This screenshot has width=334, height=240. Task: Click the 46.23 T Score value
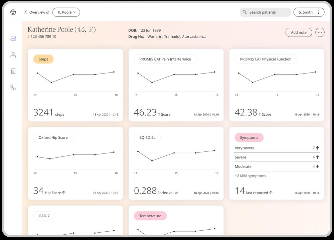pos(152,112)
